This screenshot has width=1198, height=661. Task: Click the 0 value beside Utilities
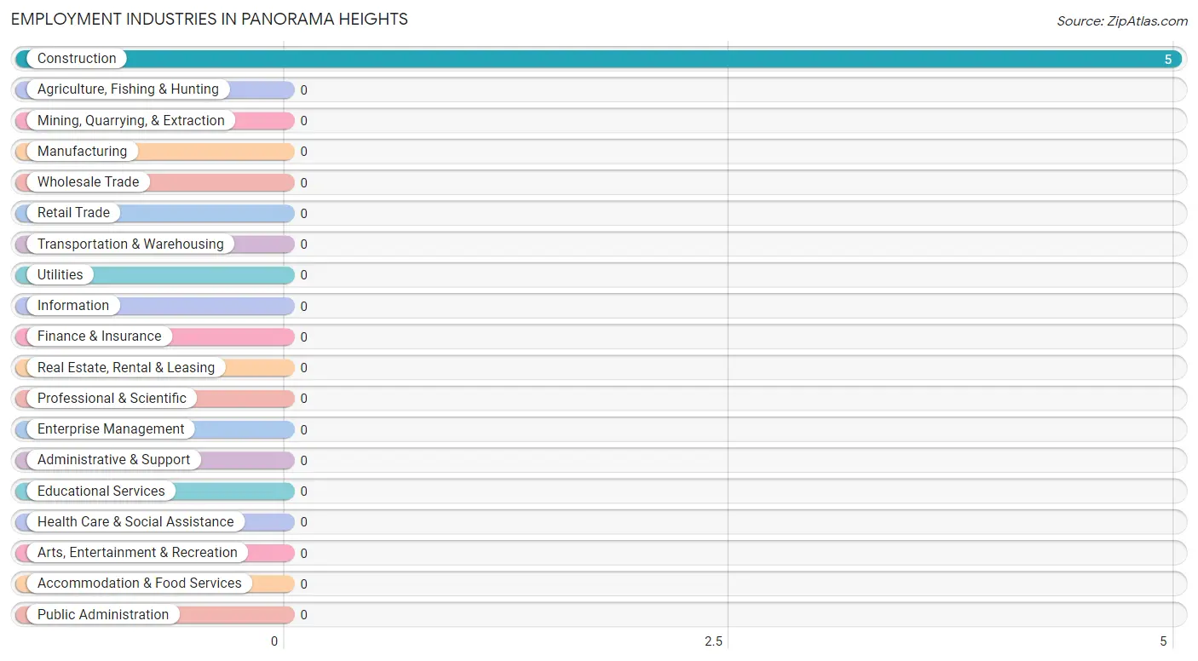(x=303, y=275)
